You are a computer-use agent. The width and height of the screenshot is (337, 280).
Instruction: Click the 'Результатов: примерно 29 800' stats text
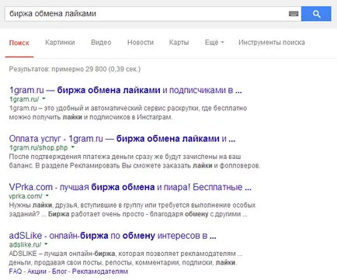75,69
